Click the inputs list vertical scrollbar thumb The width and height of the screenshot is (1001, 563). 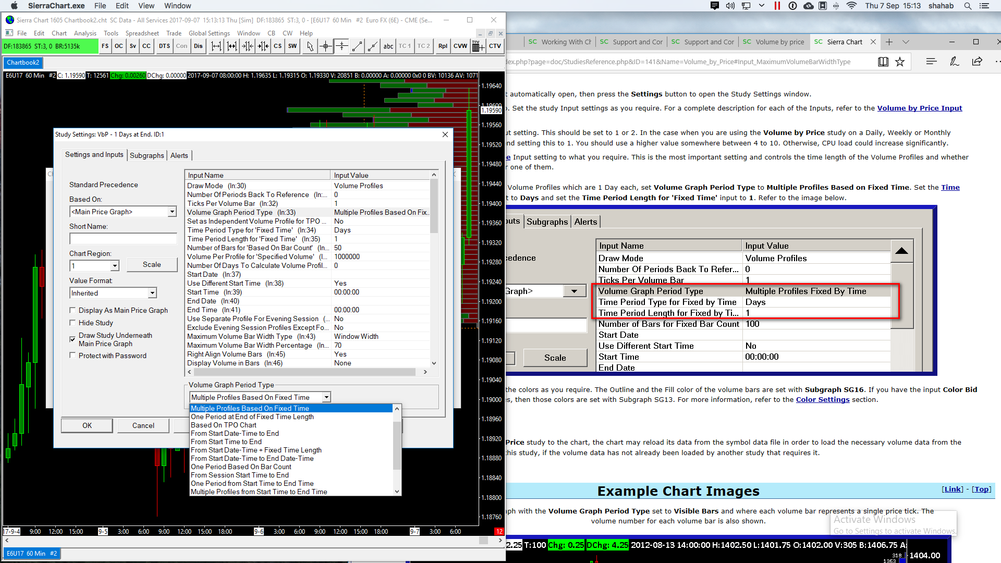(434, 206)
